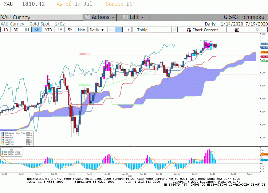Click the annotation edit pencil icon
The image size is (268, 193).
coord(237,30)
